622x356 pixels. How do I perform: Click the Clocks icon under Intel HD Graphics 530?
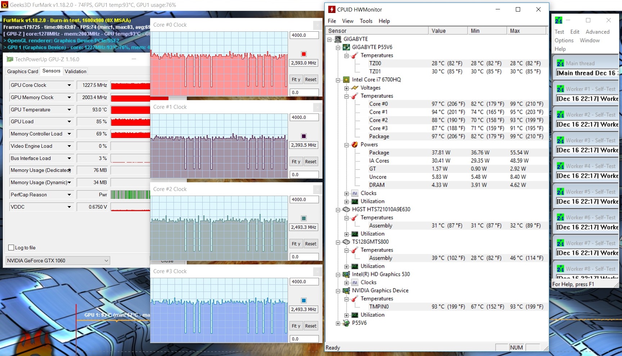pyautogui.click(x=355, y=282)
